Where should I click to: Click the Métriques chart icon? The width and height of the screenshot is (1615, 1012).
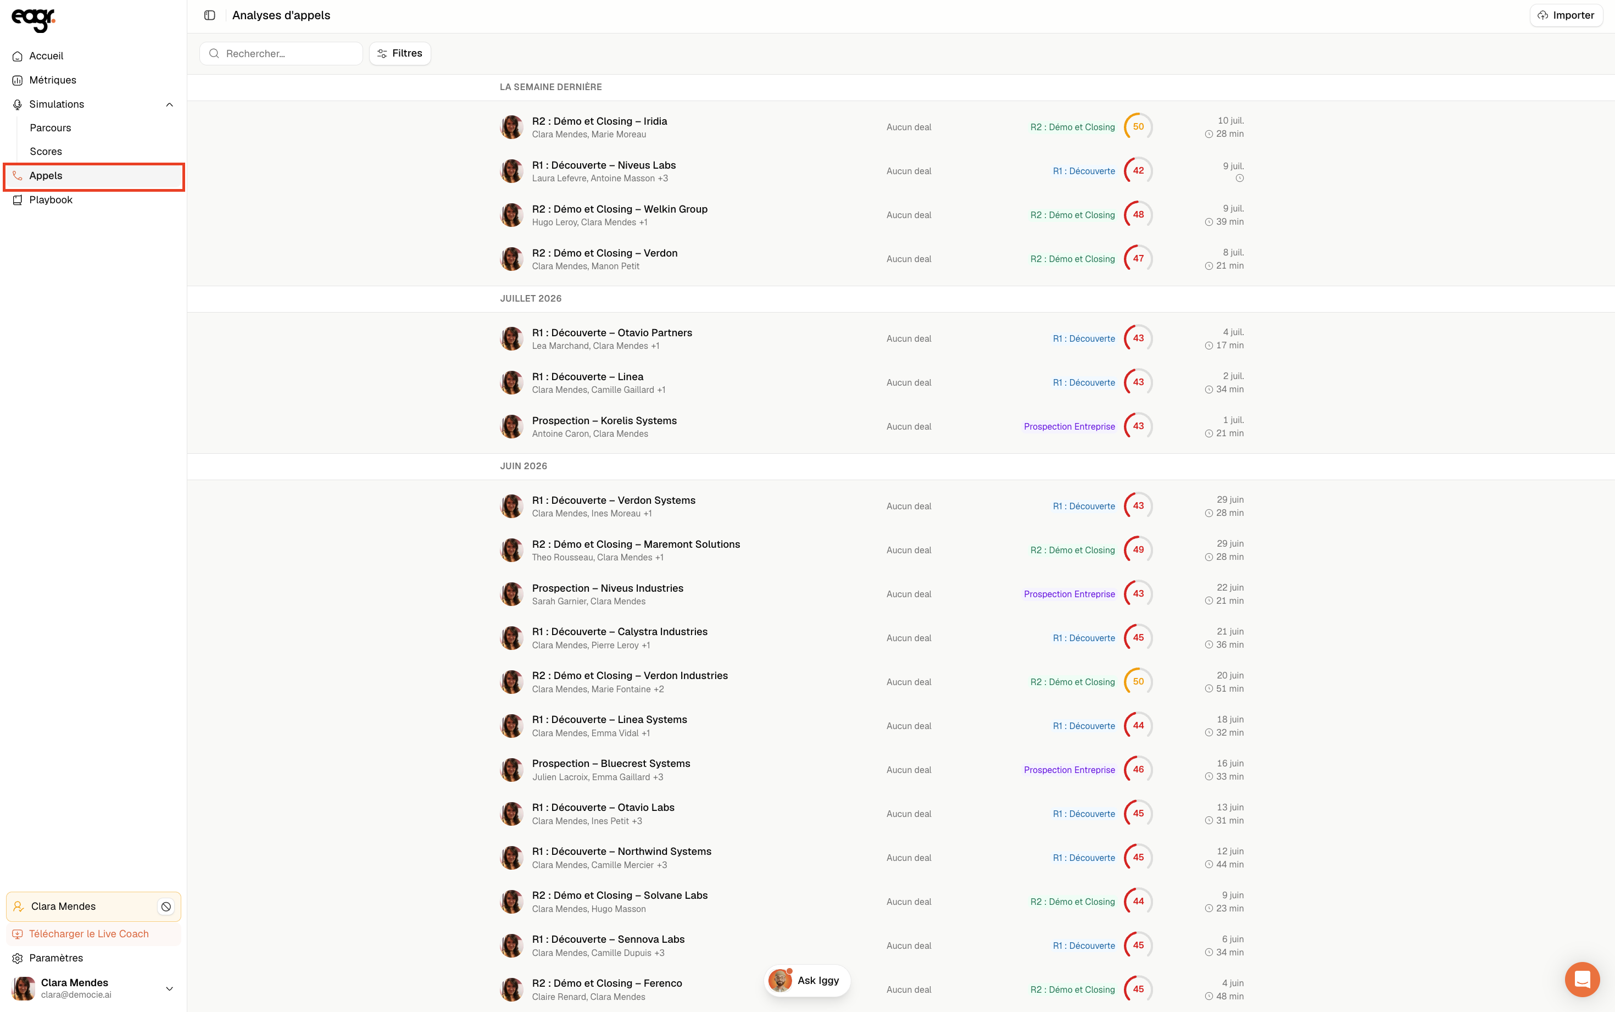click(x=18, y=80)
